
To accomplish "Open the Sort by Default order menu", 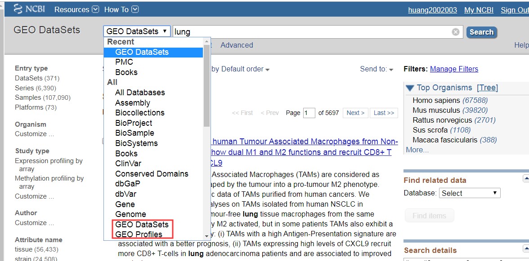I will [x=241, y=69].
